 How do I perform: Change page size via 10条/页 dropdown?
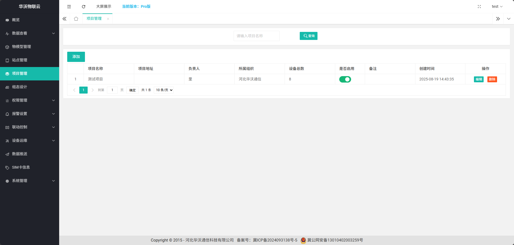coord(163,90)
